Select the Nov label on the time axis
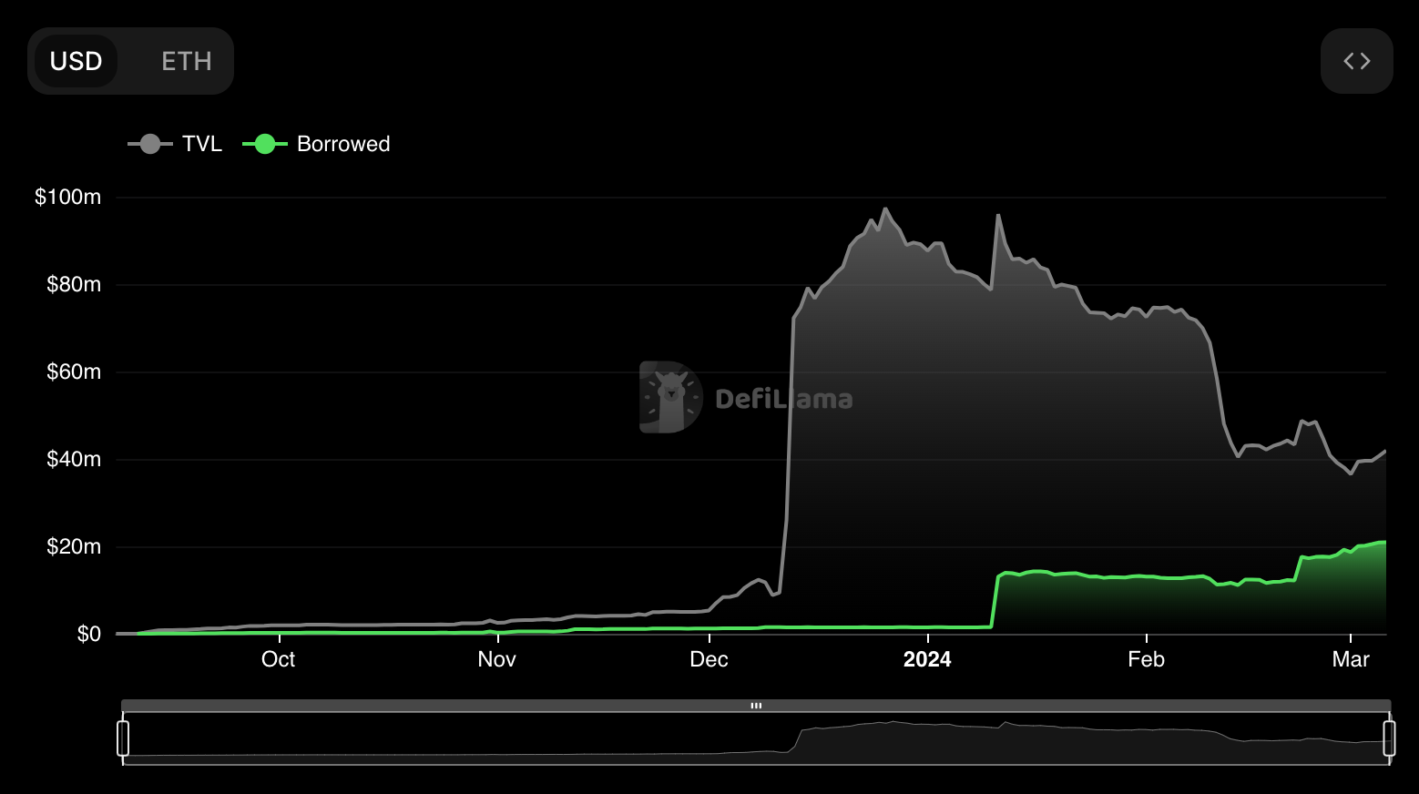The height and width of the screenshot is (794, 1419). 496,659
